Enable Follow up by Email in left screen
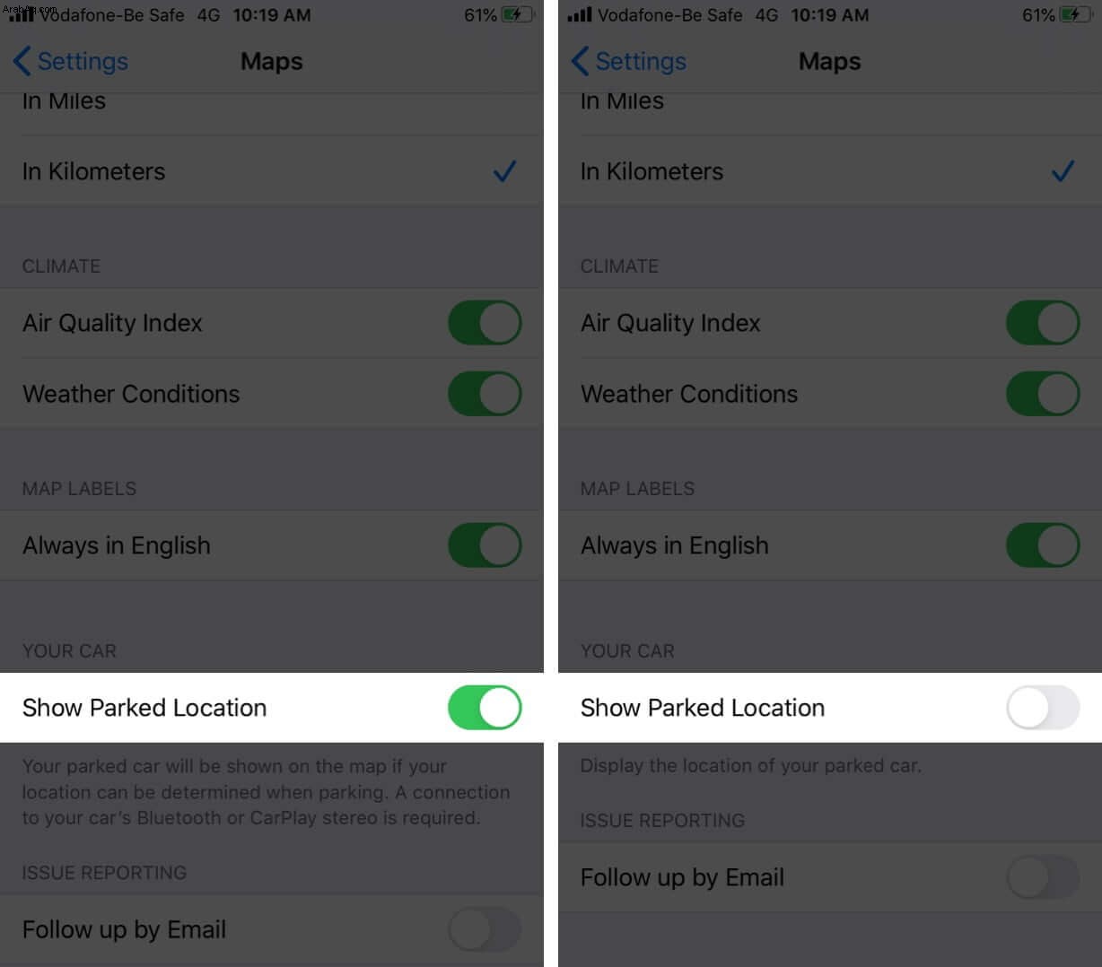Screen dimensions: 1102x967 (x=485, y=929)
